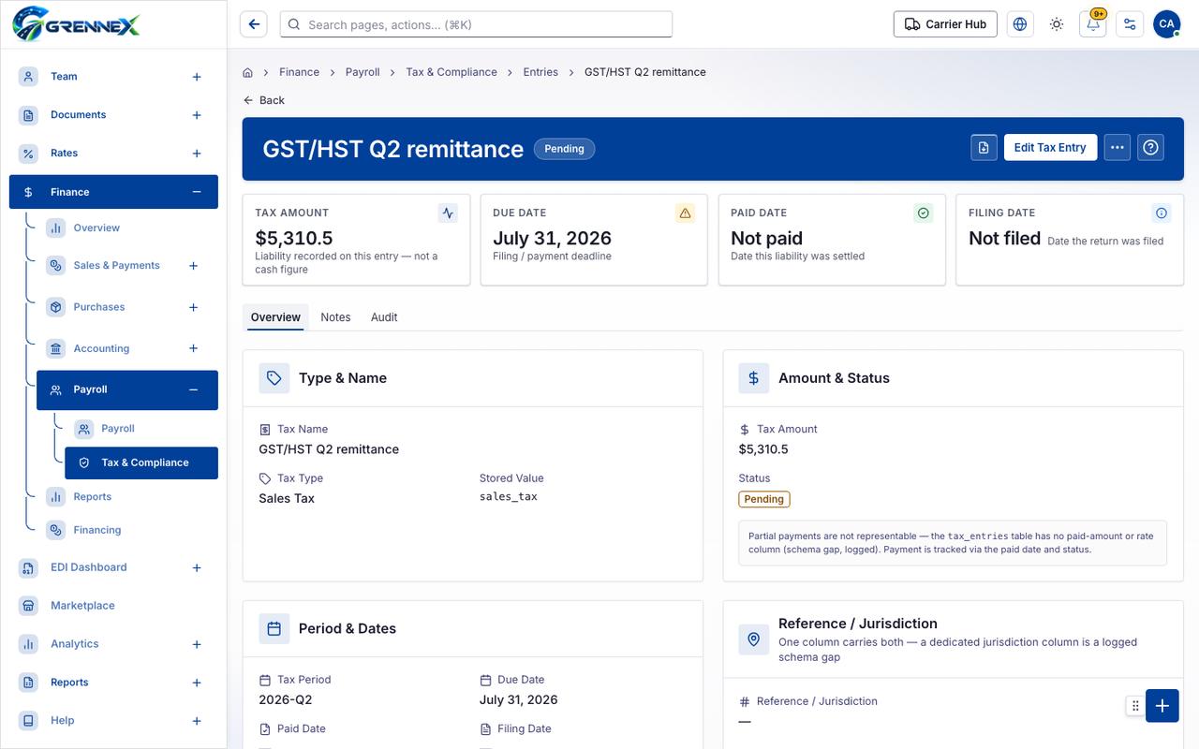
Task: Click the home icon in breadcrumb
Action: coord(248,72)
